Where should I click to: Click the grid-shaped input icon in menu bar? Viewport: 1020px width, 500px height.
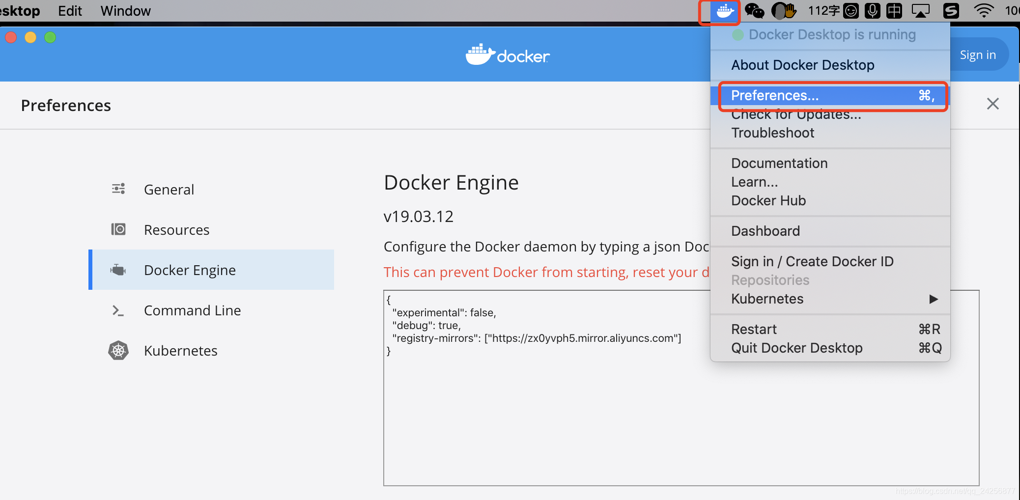click(894, 10)
